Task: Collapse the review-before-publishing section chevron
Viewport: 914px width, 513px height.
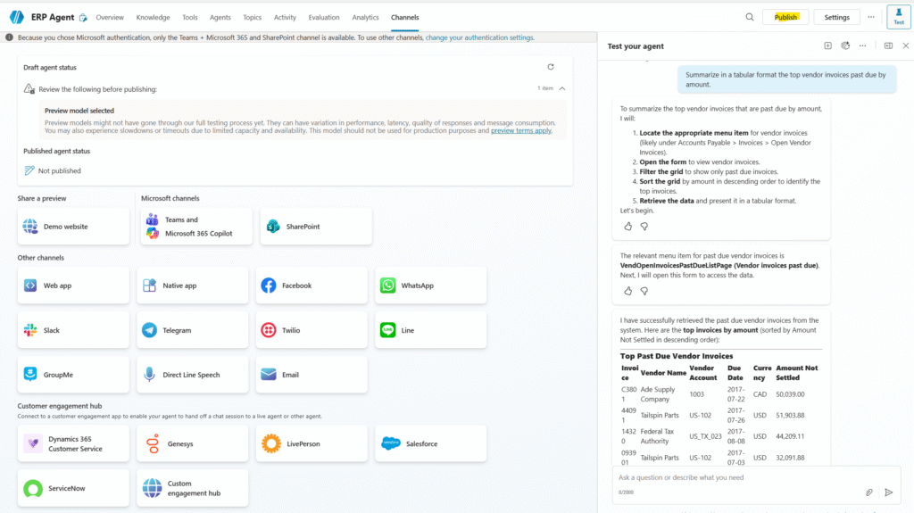Action: tap(562, 88)
